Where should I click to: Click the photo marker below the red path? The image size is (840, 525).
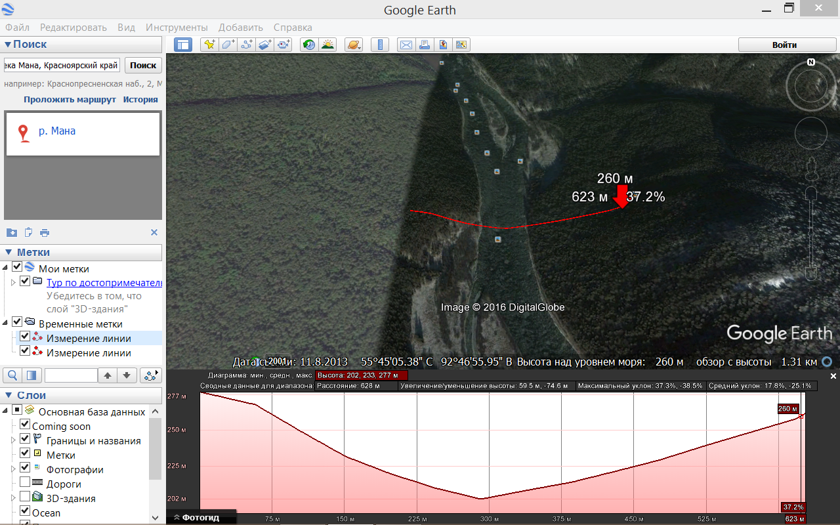click(498, 240)
